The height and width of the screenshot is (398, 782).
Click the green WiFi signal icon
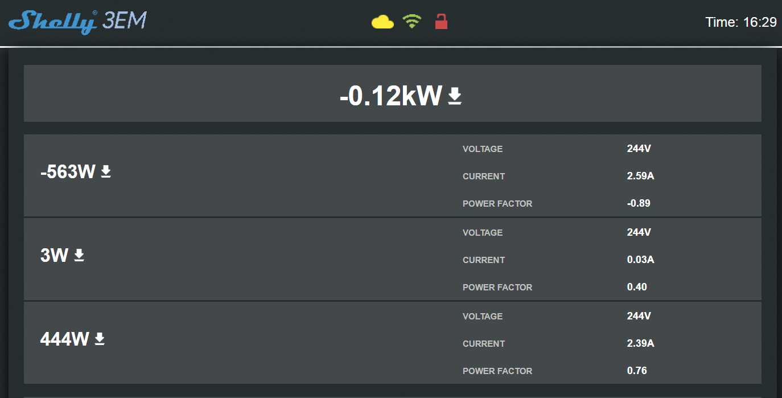tap(411, 22)
